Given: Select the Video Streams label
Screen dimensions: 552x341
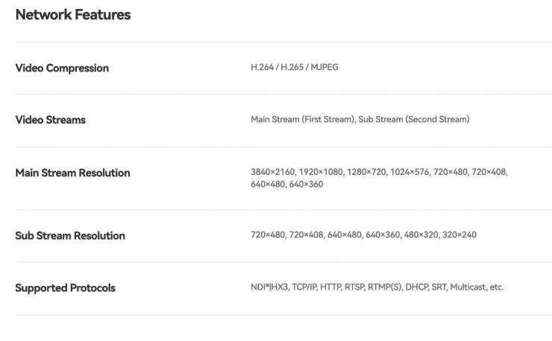Looking at the screenshot, I should coord(50,120).
